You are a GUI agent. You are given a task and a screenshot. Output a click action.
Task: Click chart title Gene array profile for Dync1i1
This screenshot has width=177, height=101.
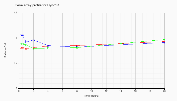point(37,5)
